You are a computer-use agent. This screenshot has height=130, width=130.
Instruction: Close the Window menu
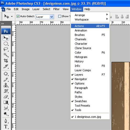coord(77,9)
